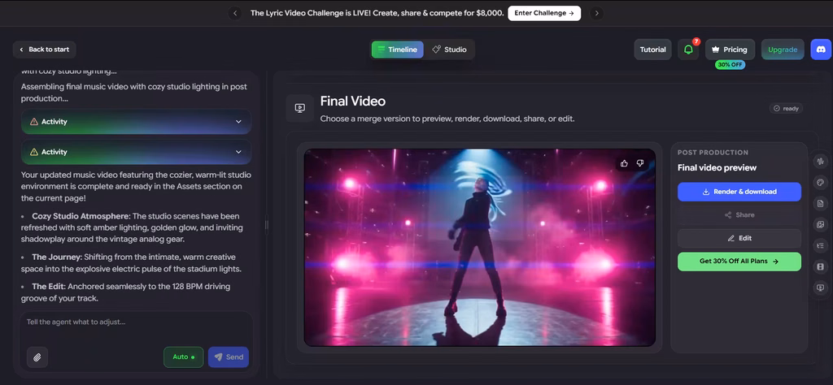
Task: Click the paperclip attach file icon
Action: pos(37,357)
